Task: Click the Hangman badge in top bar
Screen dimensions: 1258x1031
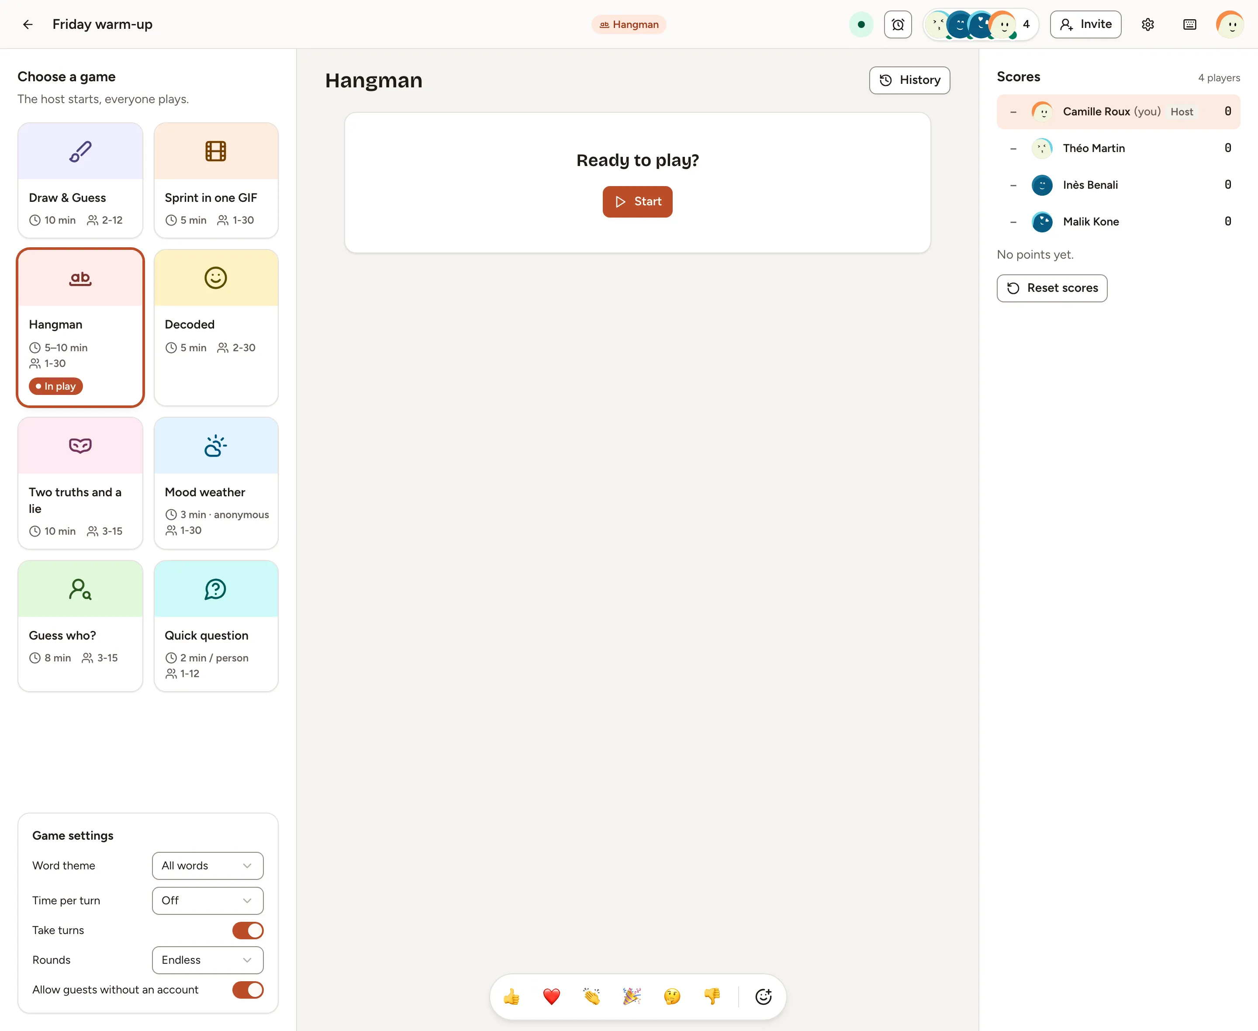Action: [629, 24]
